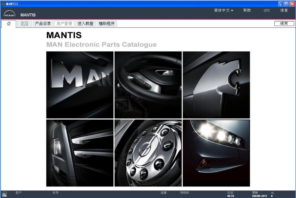
Task: Open the 进入数据 tab
Action: [85, 23]
